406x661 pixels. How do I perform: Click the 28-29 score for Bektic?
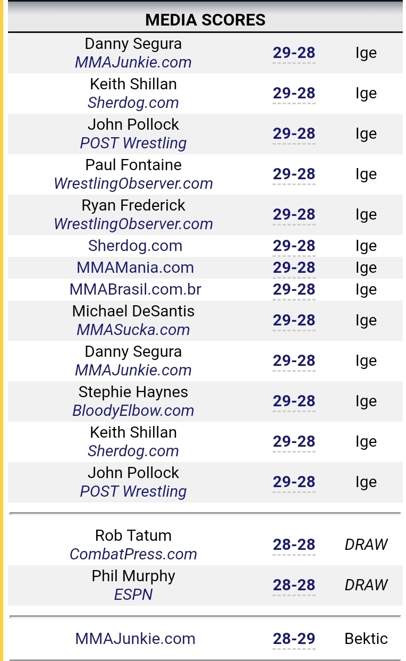[x=294, y=639]
